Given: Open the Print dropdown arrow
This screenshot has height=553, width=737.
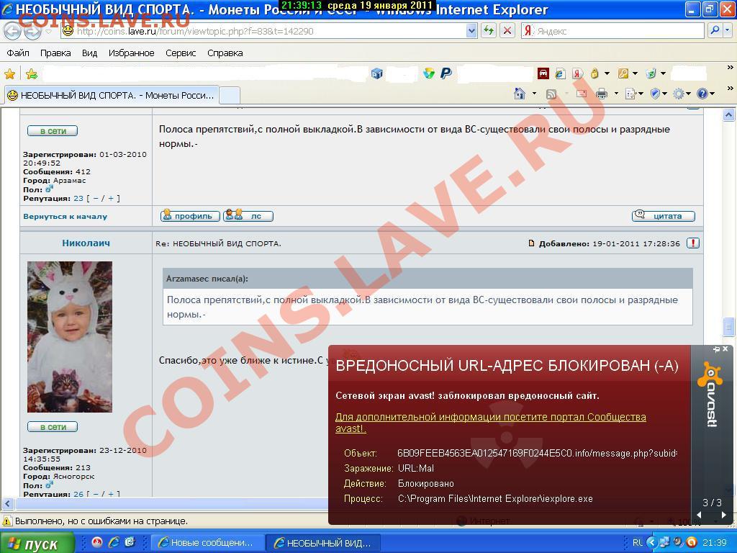Looking at the screenshot, I should coord(616,94).
